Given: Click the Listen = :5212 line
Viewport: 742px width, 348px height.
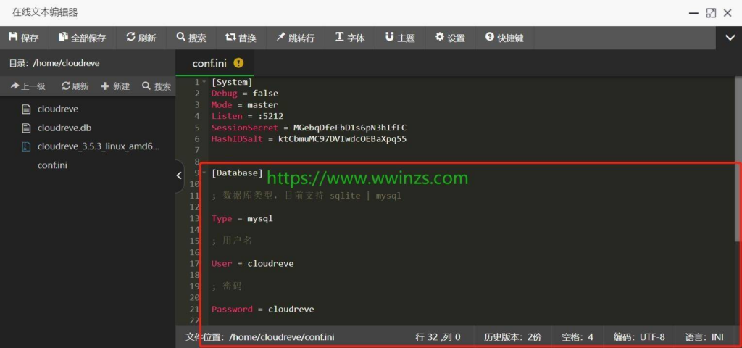Looking at the screenshot, I should pos(247,116).
